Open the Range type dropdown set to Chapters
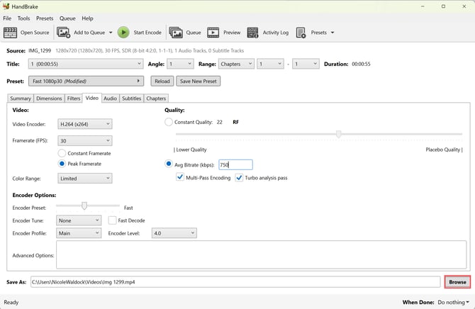 point(236,64)
